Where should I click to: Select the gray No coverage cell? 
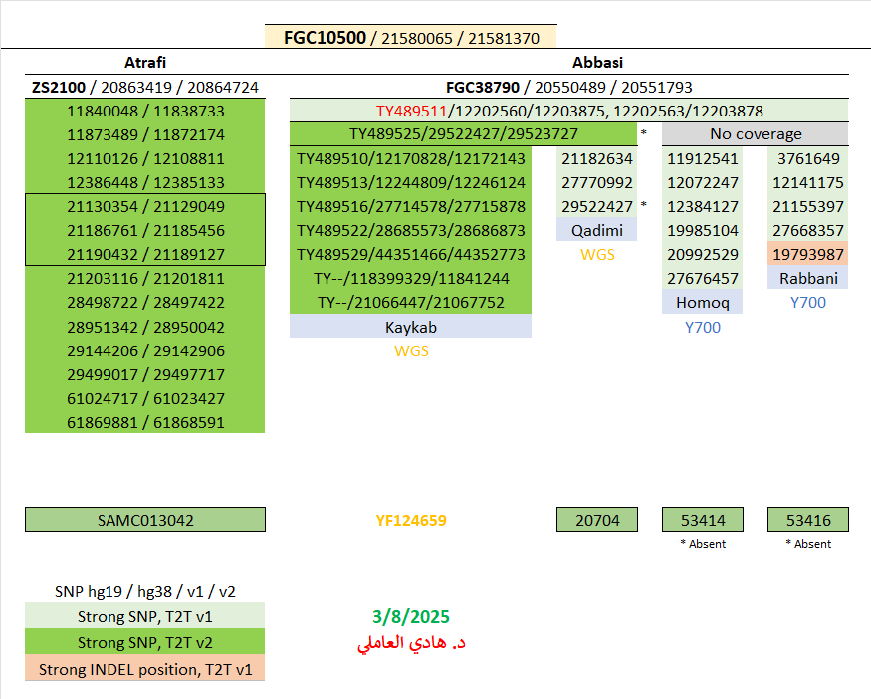(755, 134)
